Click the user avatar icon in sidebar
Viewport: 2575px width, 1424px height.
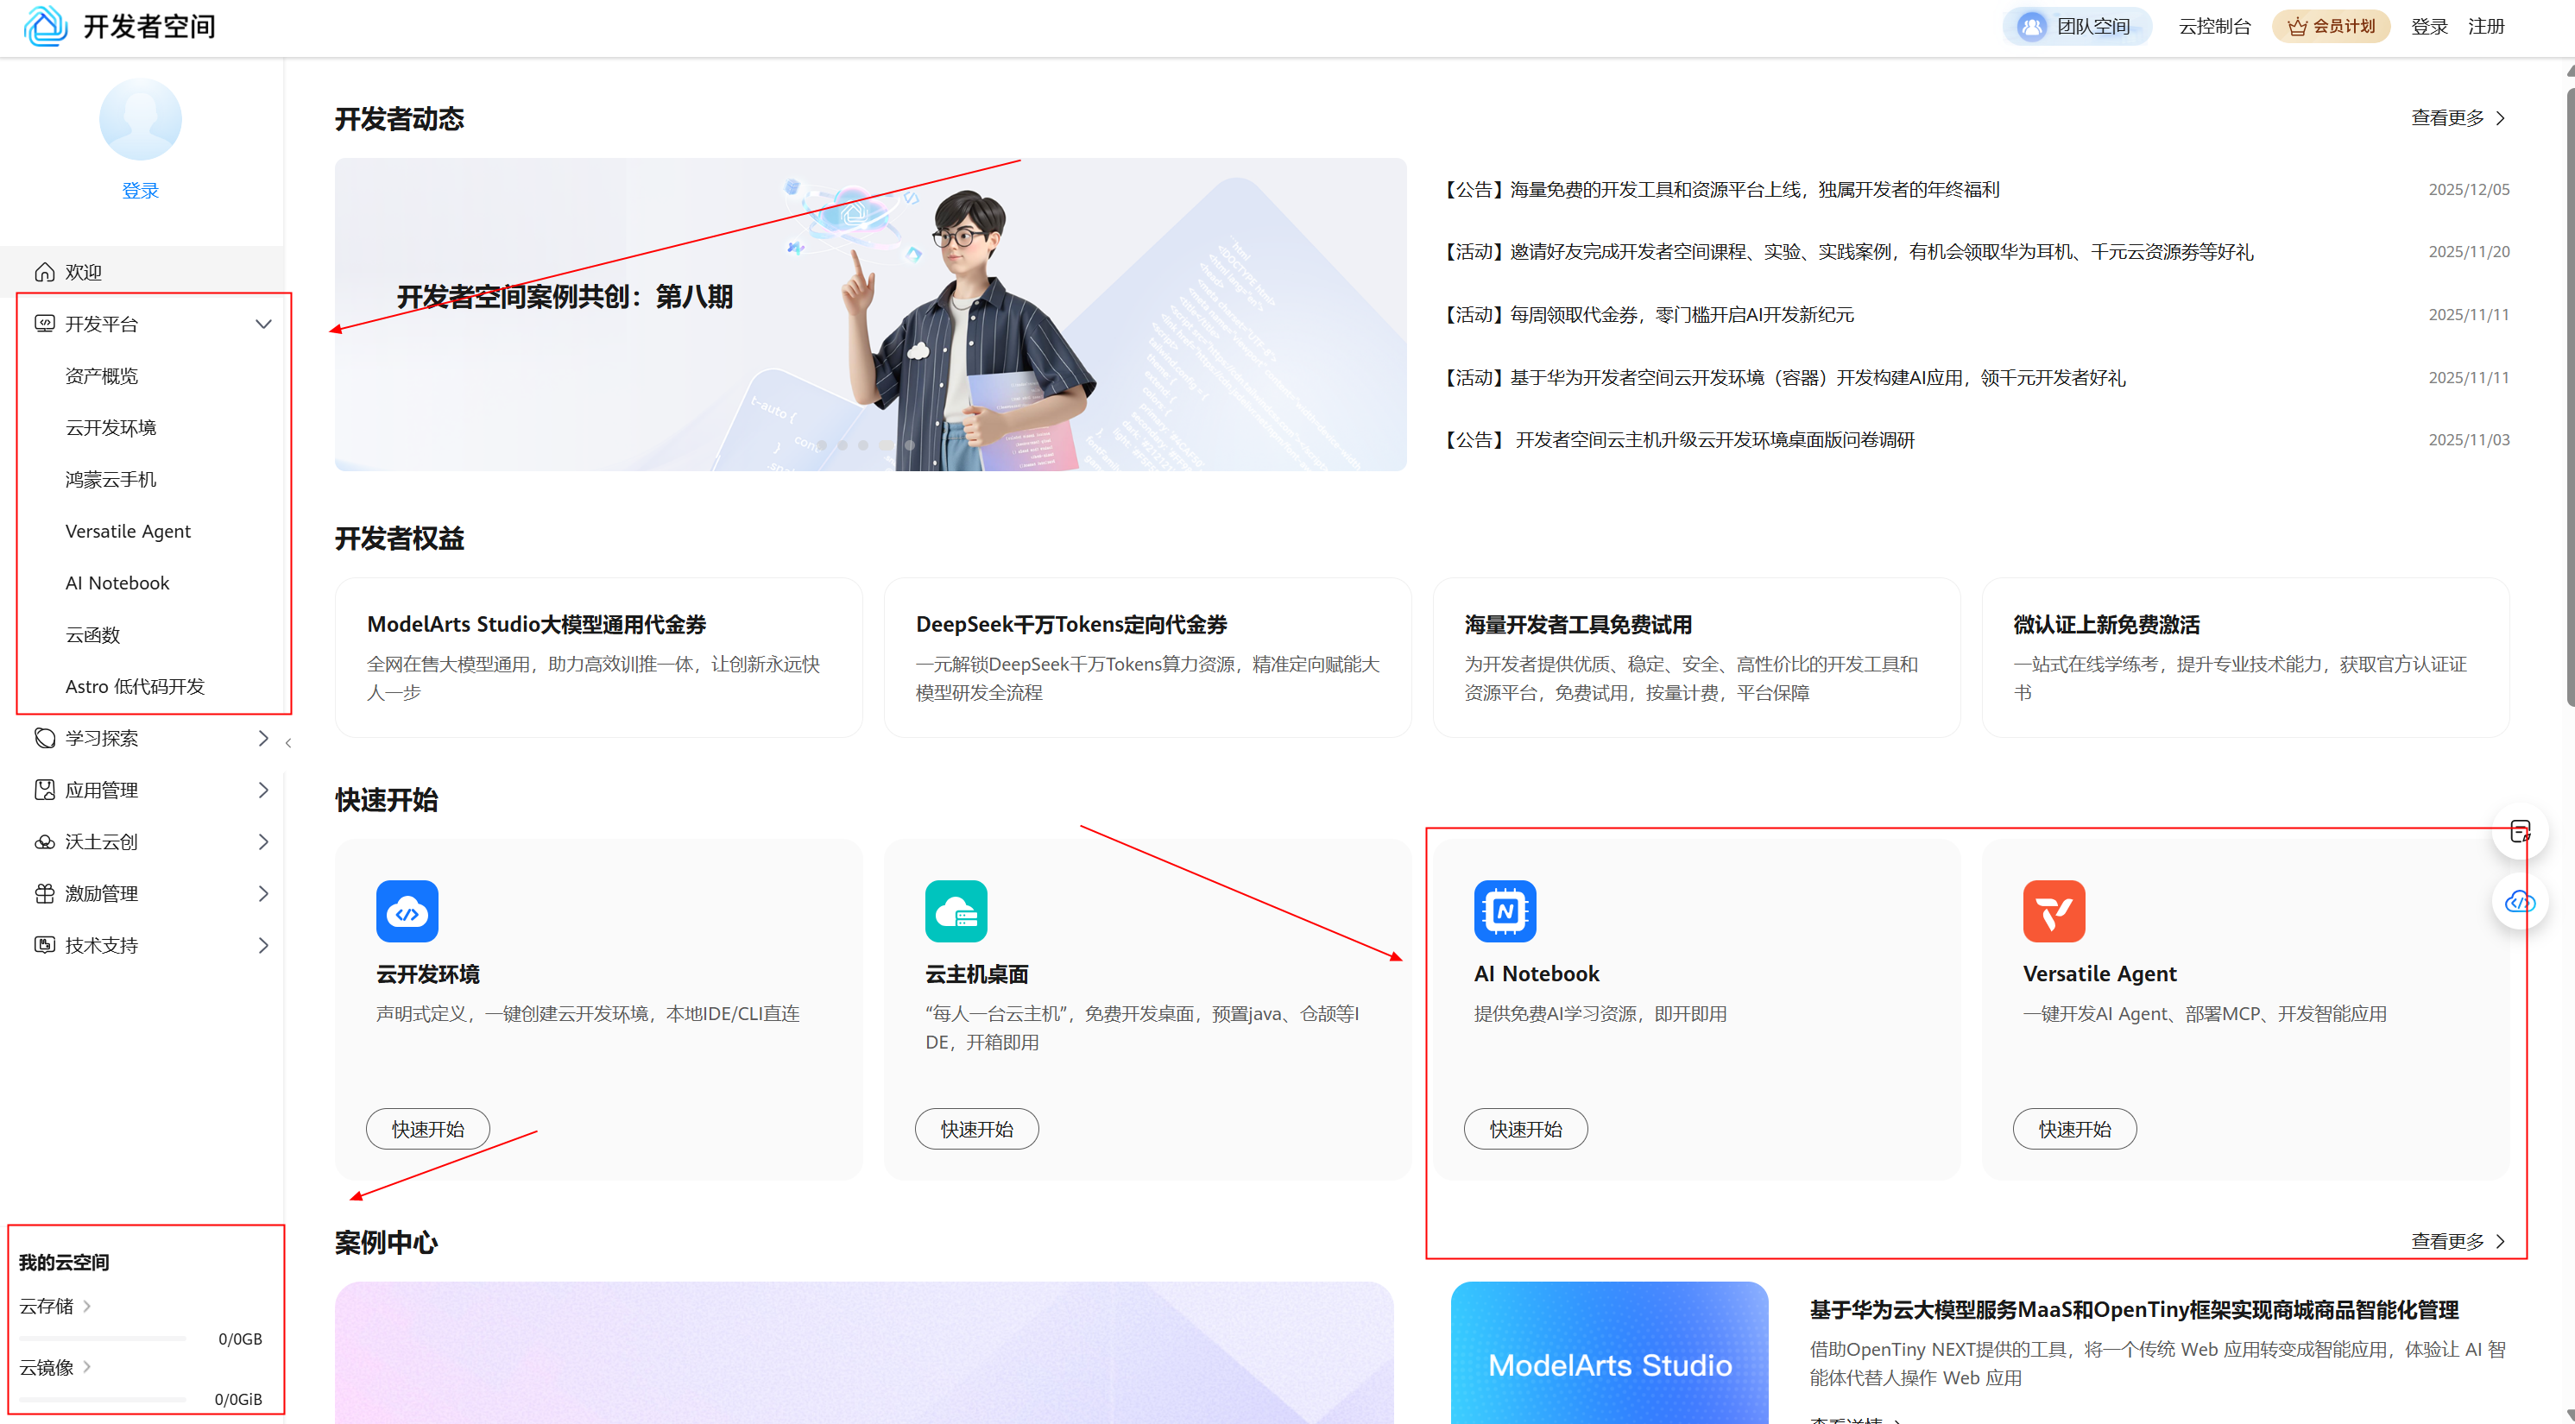click(140, 120)
